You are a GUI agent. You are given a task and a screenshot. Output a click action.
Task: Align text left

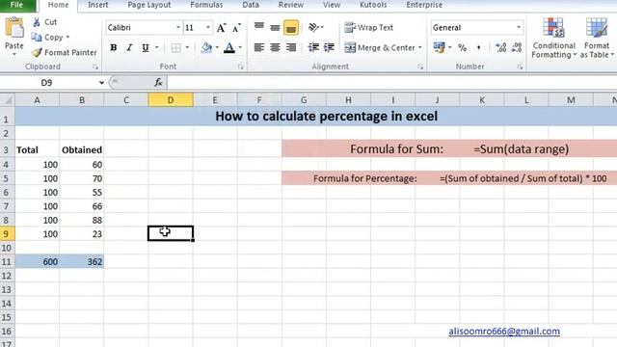click(259, 47)
